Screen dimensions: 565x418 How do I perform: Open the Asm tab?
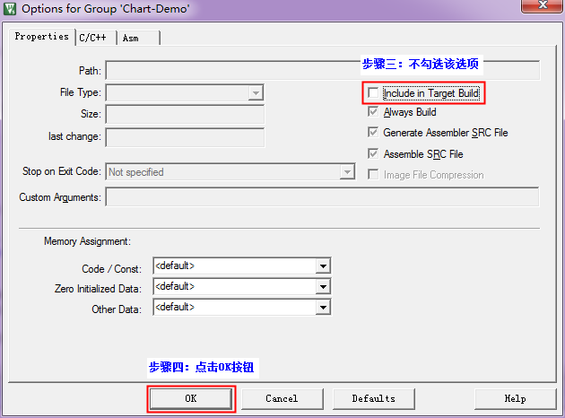(131, 38)
